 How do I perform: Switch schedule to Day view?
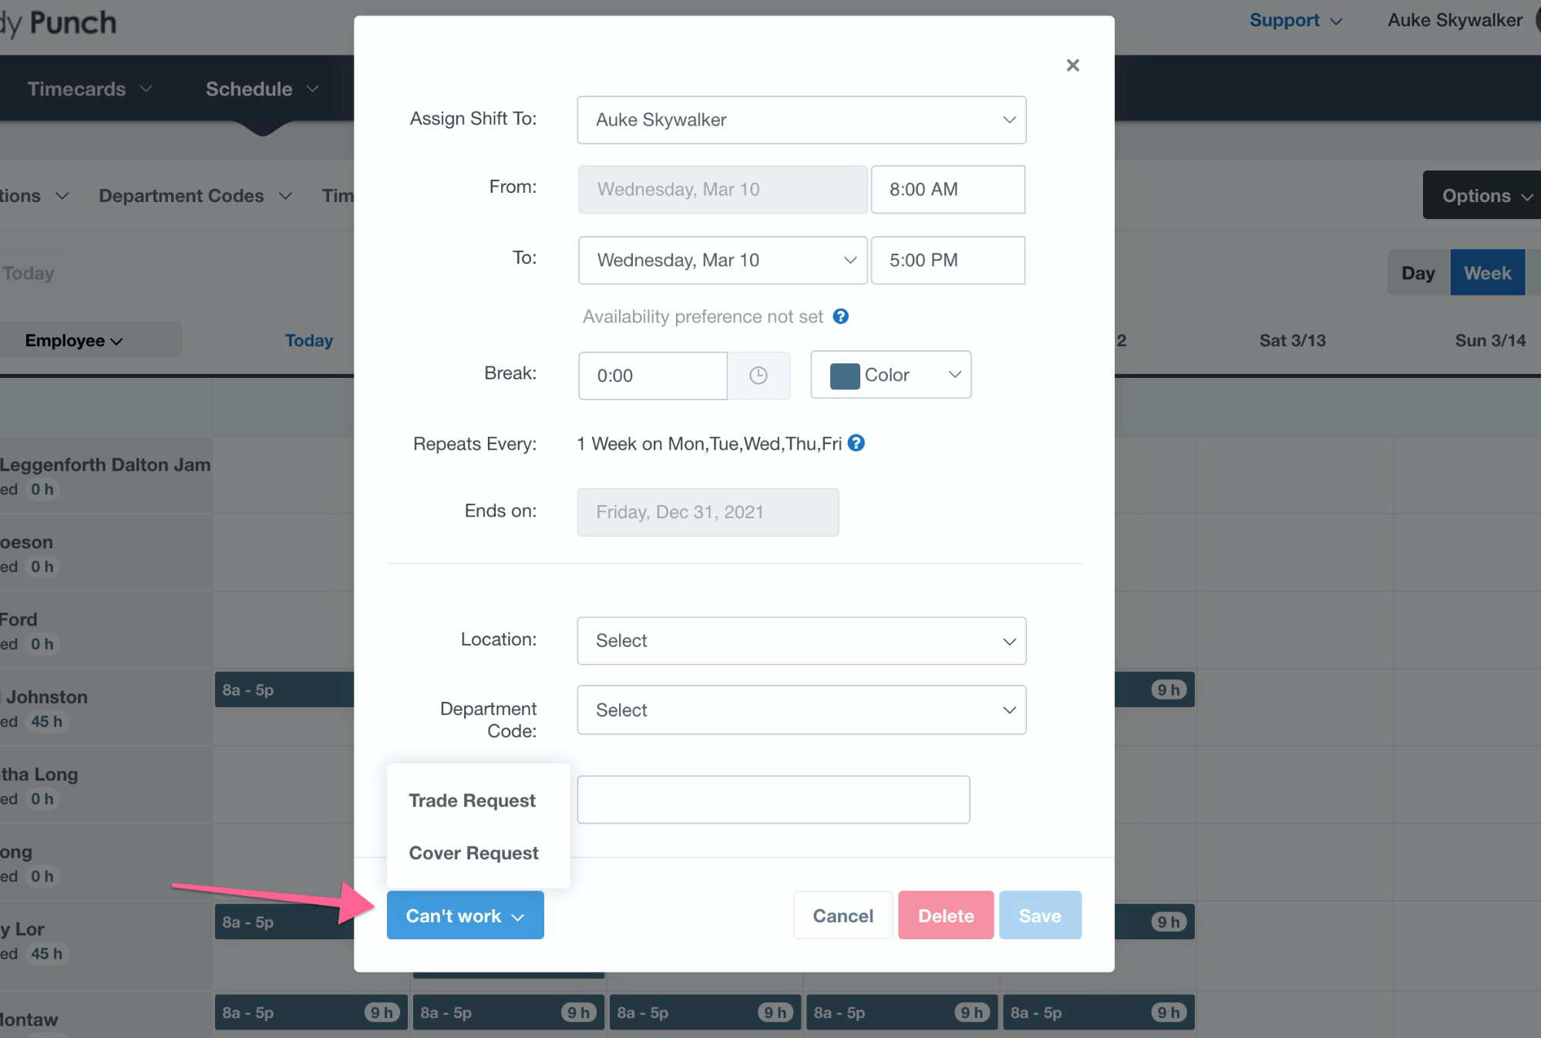pos(1417,272)
